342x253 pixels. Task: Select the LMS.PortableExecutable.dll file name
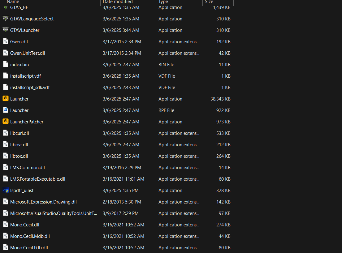[38, 179]
